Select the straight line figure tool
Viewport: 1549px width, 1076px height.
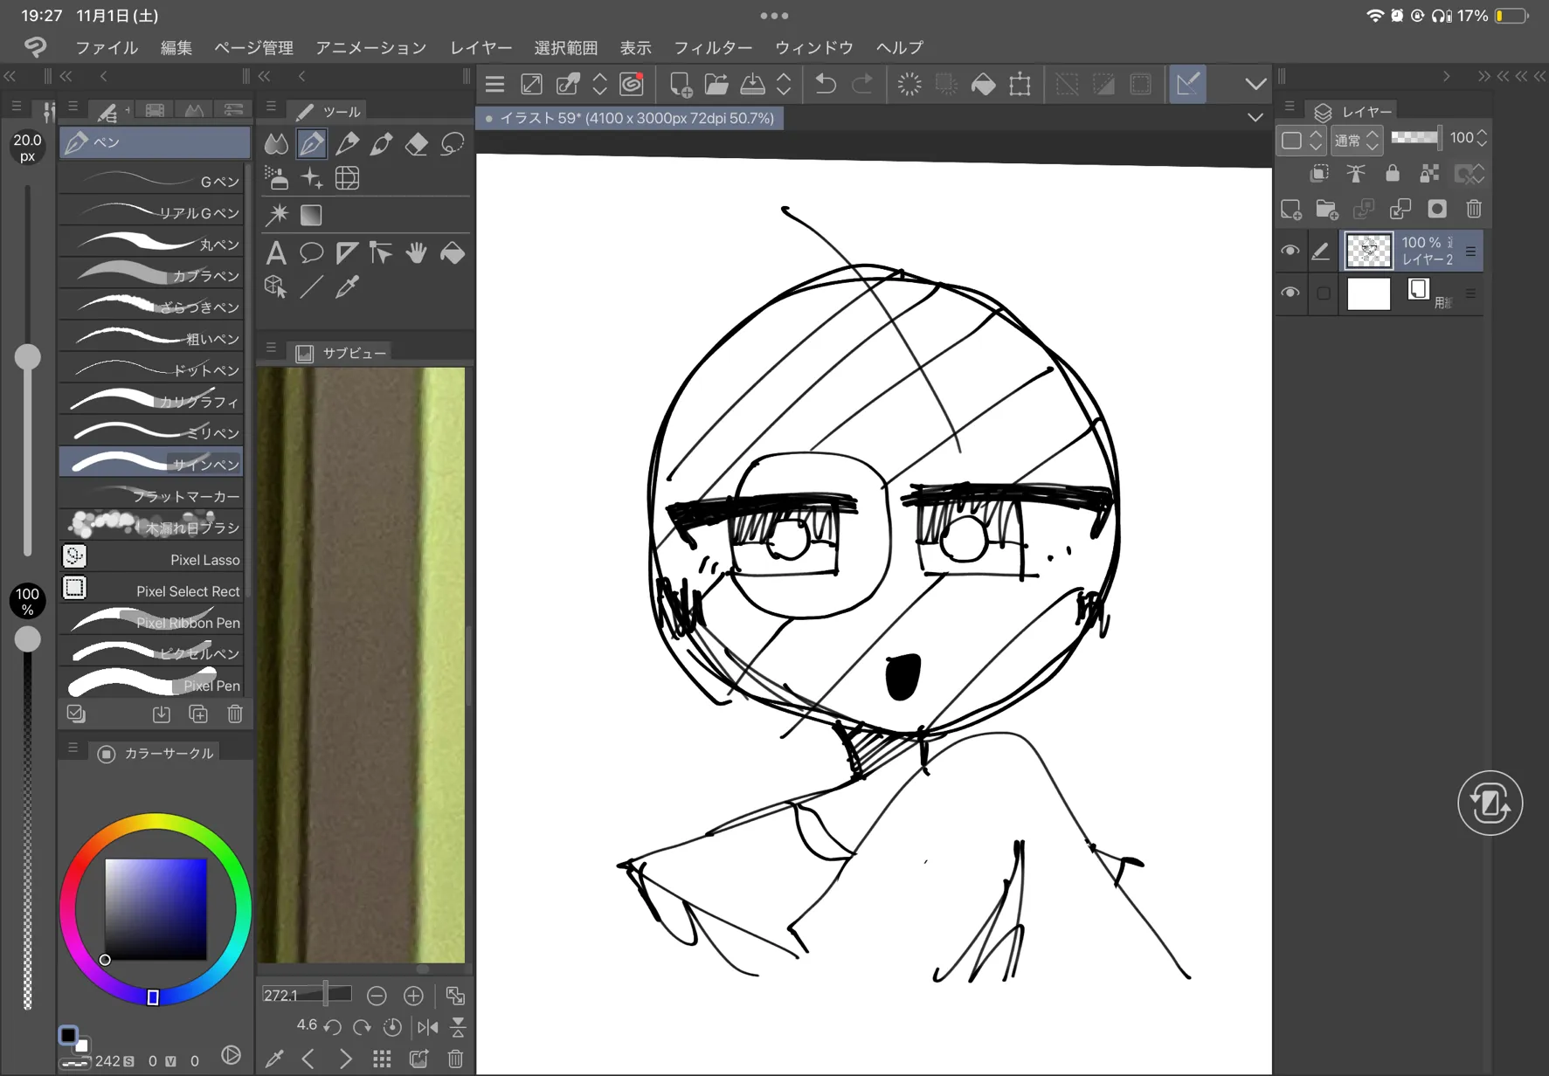click(311, 286)
